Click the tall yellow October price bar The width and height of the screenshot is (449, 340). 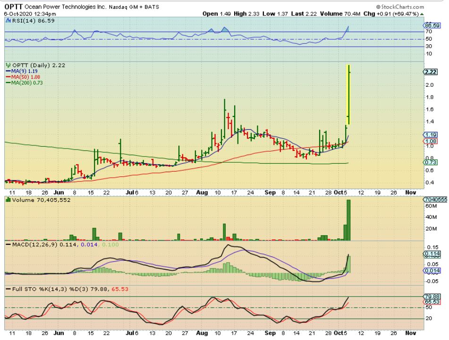(348, 94)
